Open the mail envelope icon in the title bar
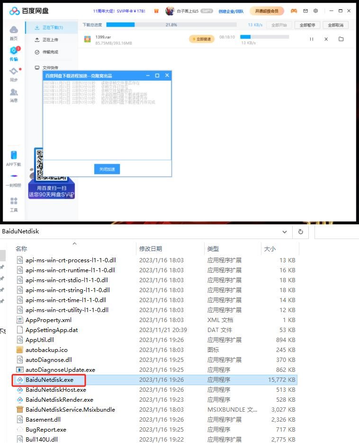The image size is (359, 443). [305, 11]
